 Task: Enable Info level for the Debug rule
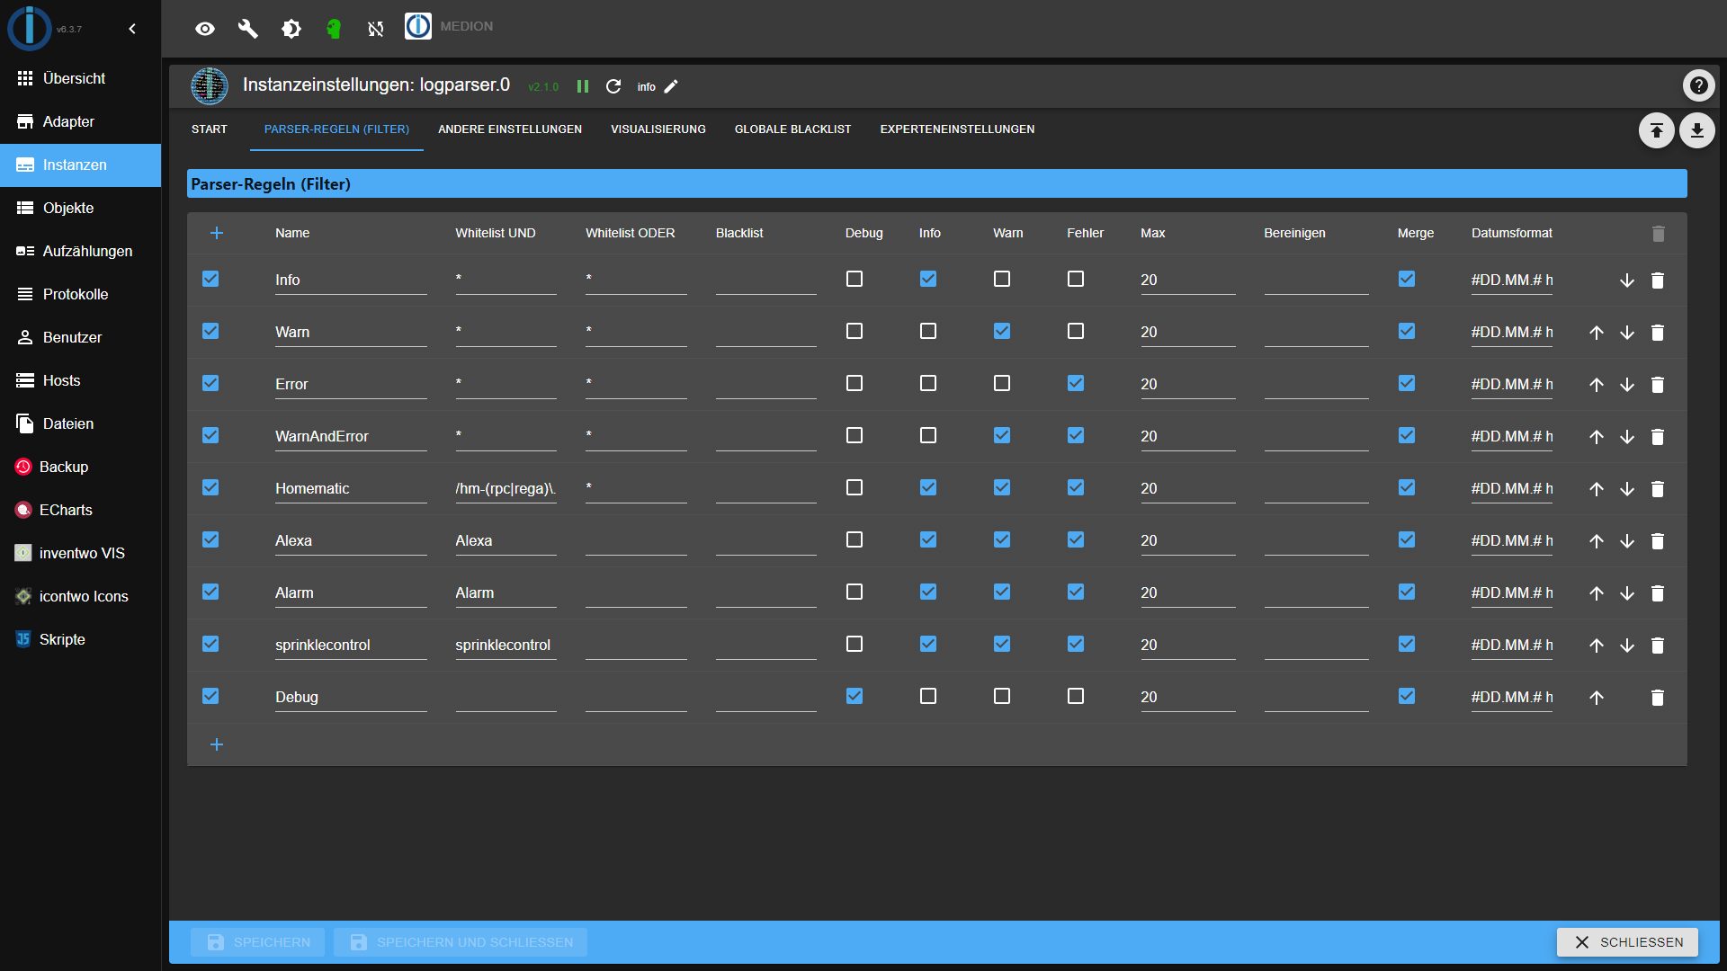[928, 696]
